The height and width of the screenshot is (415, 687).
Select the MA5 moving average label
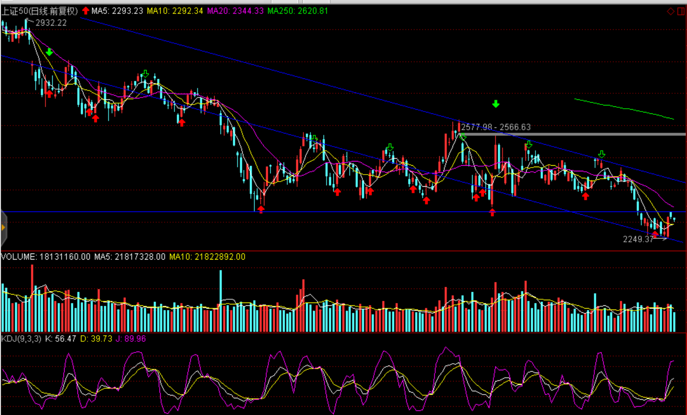pyautogui.click(x=117, y=11)
